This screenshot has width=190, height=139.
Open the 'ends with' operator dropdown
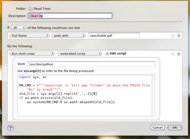tap(68, 36)
